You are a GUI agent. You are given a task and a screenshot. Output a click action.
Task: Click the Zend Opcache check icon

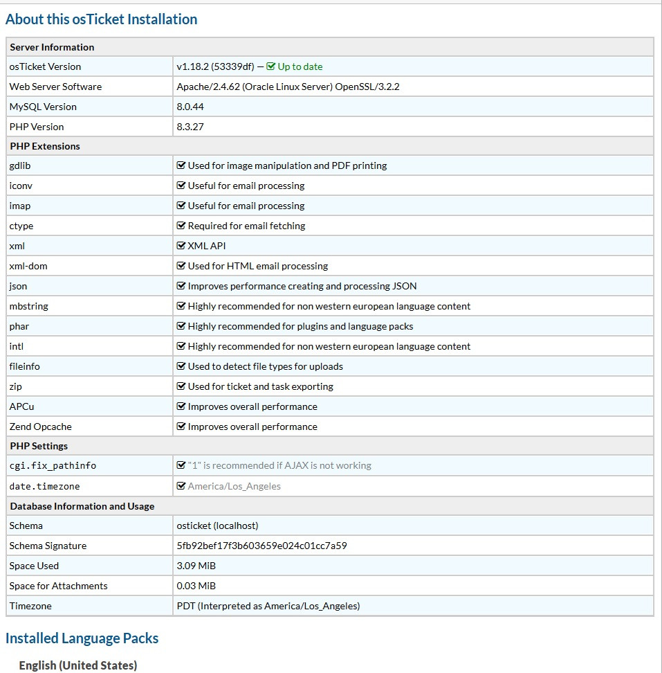tap(181, 427)
